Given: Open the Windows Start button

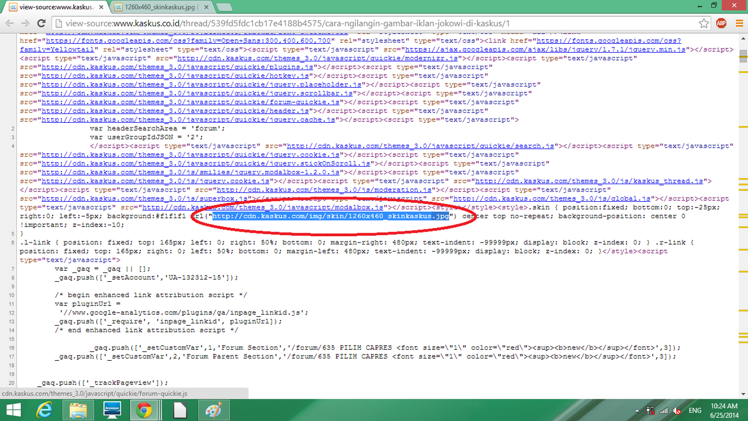Looking at the screenshot, I should 13,410.
